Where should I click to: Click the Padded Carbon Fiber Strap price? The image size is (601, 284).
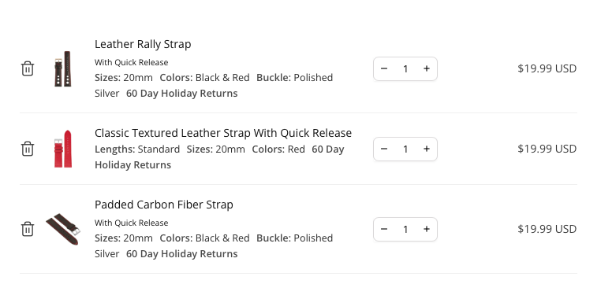(x=547, y=229)
